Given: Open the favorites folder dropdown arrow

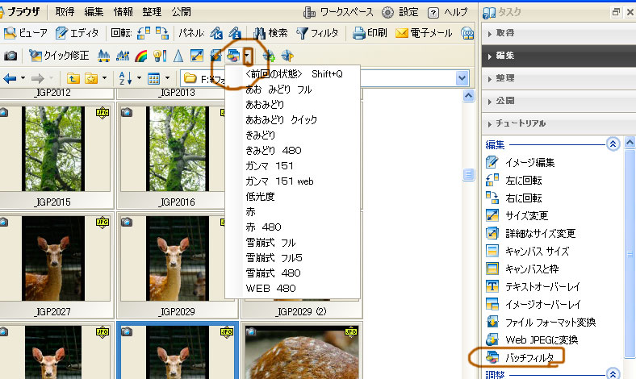Looking at the screenshot, I should tap(105, 78).
